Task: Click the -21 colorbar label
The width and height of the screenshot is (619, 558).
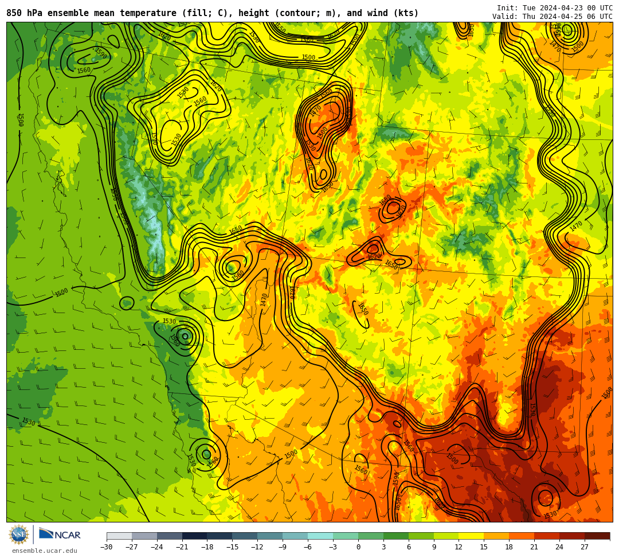Action: pyautogui.click(x=182, y=547)
